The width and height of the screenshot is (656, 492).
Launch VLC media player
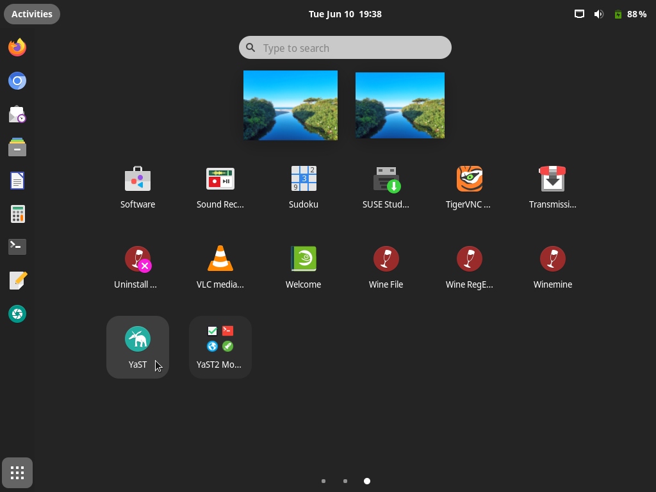[220, 267]
